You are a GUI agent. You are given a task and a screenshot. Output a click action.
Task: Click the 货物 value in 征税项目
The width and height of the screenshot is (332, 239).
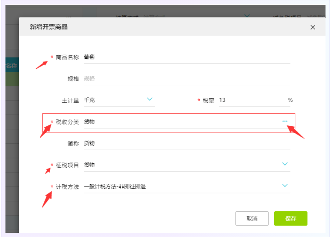(x=90, y=165)
